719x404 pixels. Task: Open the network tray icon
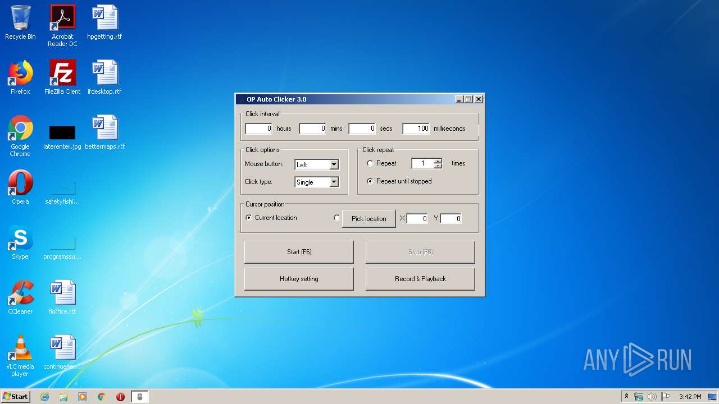coord(639,397)
